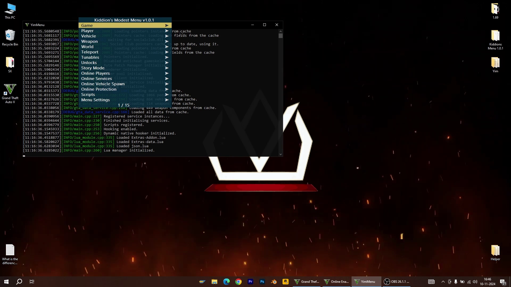The image size is (511, 287).
Task: Click the YimMenu console scrollbar down arrow
Action: pos(281,154)
